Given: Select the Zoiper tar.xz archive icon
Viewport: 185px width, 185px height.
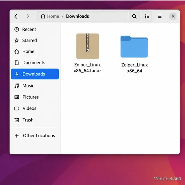Looking at the screenshot, I should pyautogui.click(x=88, y=46).
